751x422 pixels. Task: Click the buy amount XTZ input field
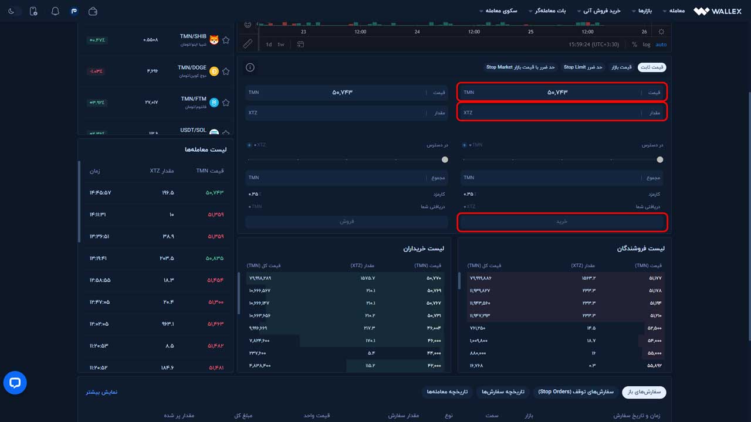tap(562, 112)
